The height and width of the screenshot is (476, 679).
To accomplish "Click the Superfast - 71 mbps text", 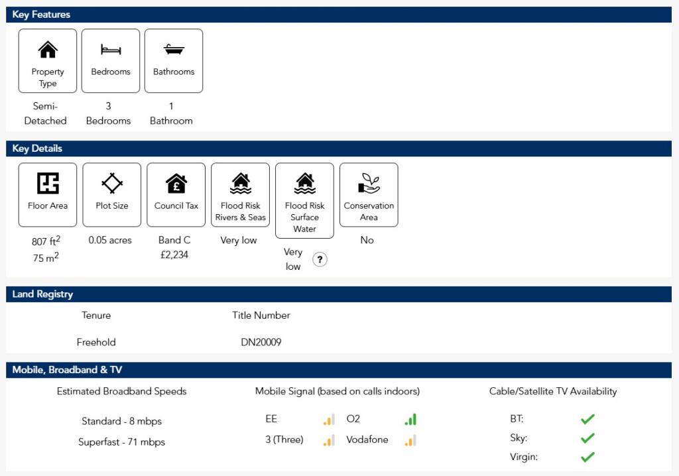I will pyautogui.click(x=121, y=442).
